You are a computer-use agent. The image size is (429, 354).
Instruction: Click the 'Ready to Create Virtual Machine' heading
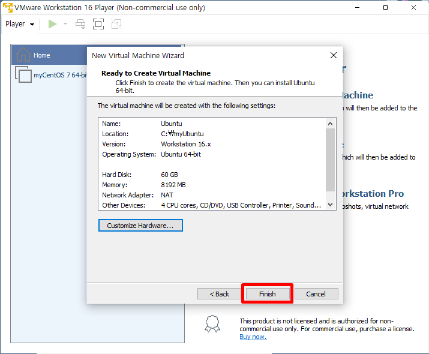156,73
